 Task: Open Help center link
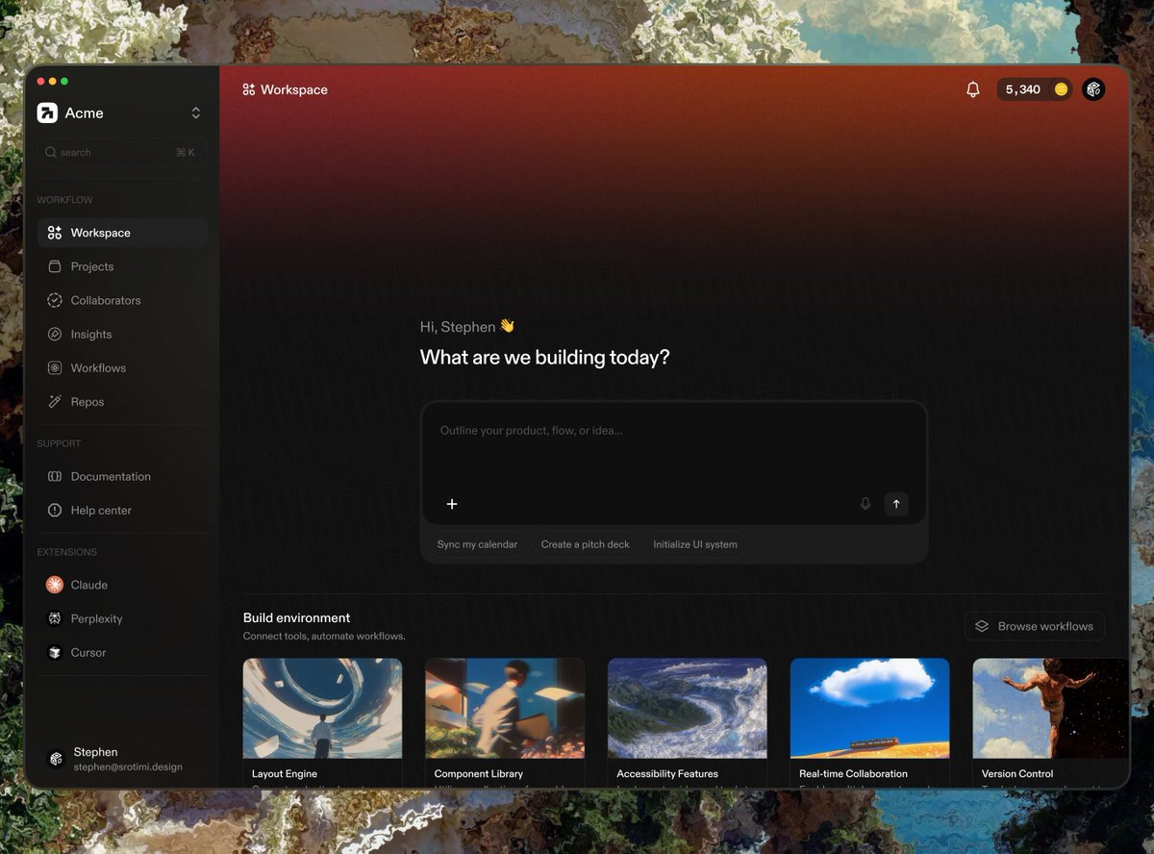point(122,510)
